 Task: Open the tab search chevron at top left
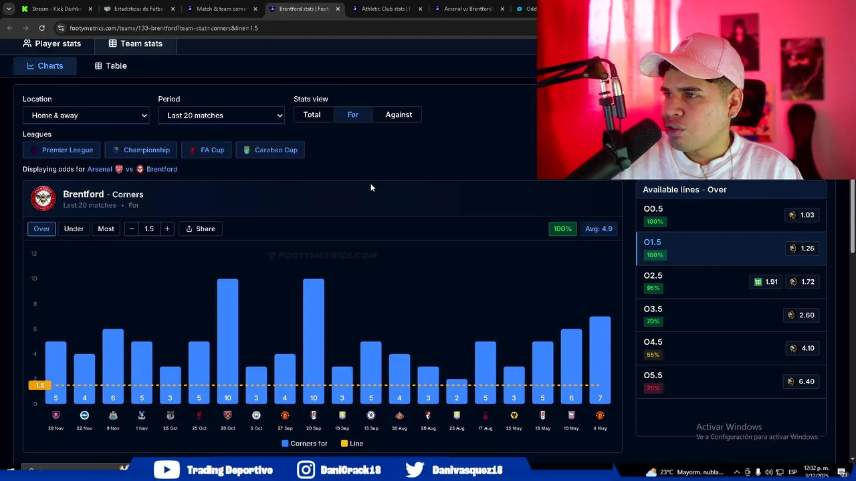(9, 9)
